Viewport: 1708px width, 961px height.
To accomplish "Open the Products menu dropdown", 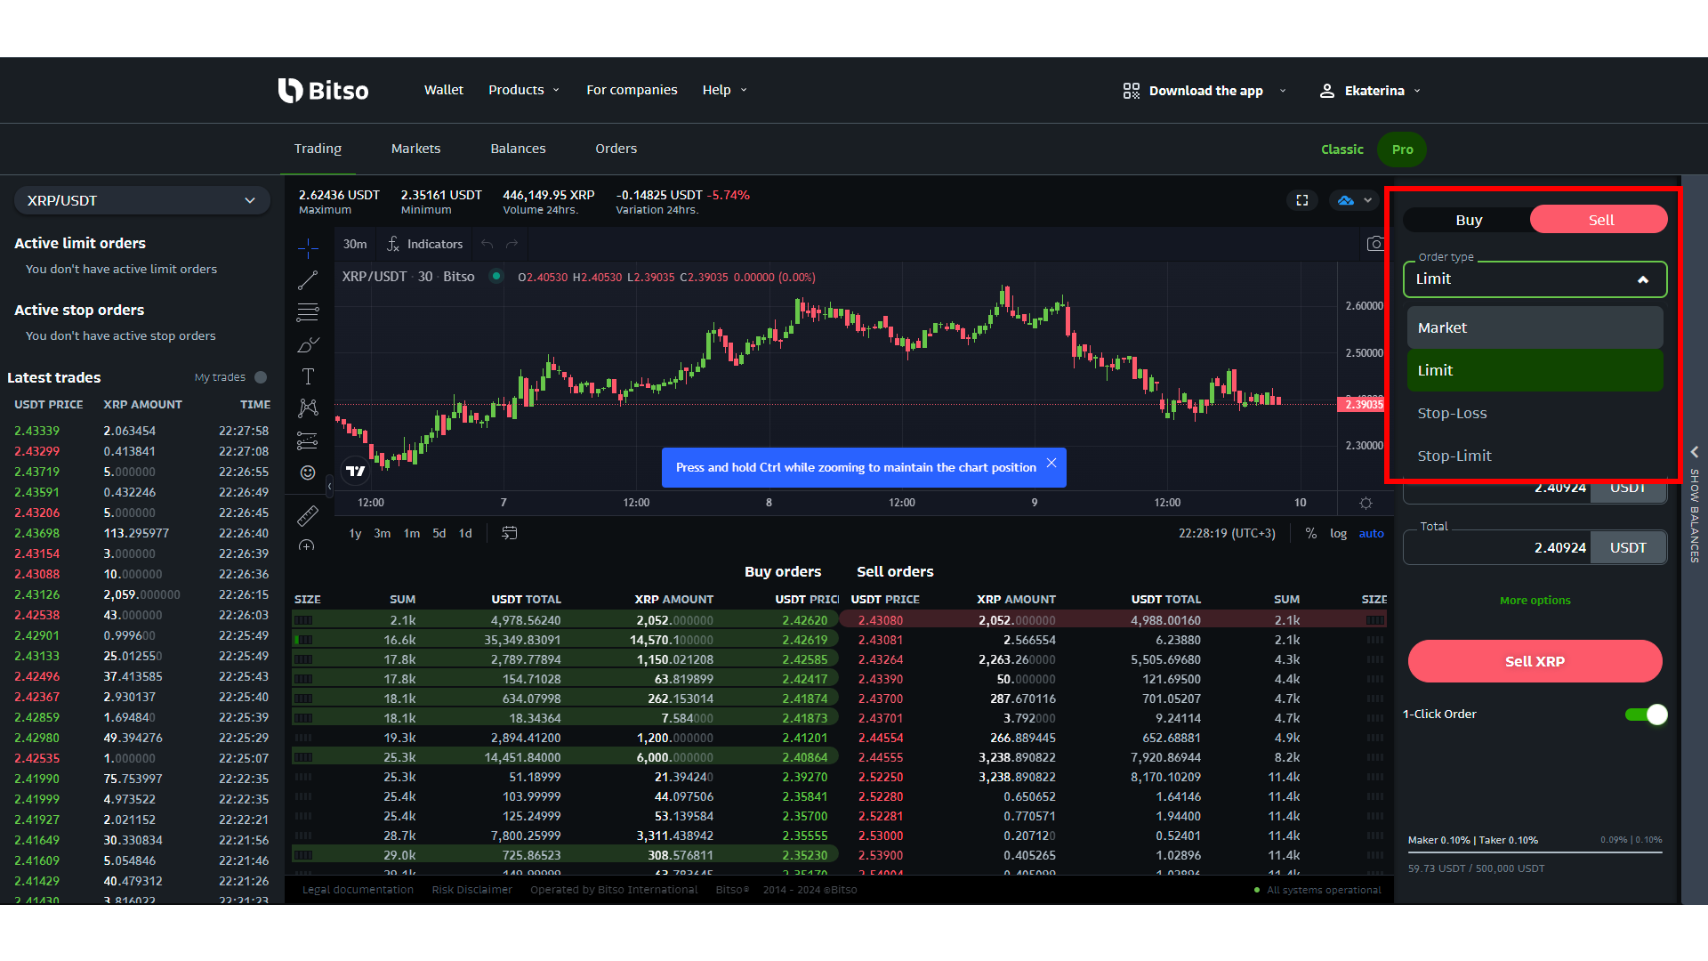I will [524, 90].
